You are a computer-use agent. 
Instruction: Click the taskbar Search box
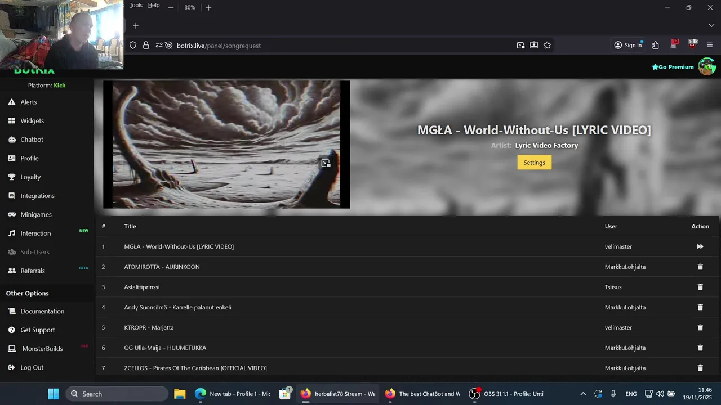[x=117, y=394]
